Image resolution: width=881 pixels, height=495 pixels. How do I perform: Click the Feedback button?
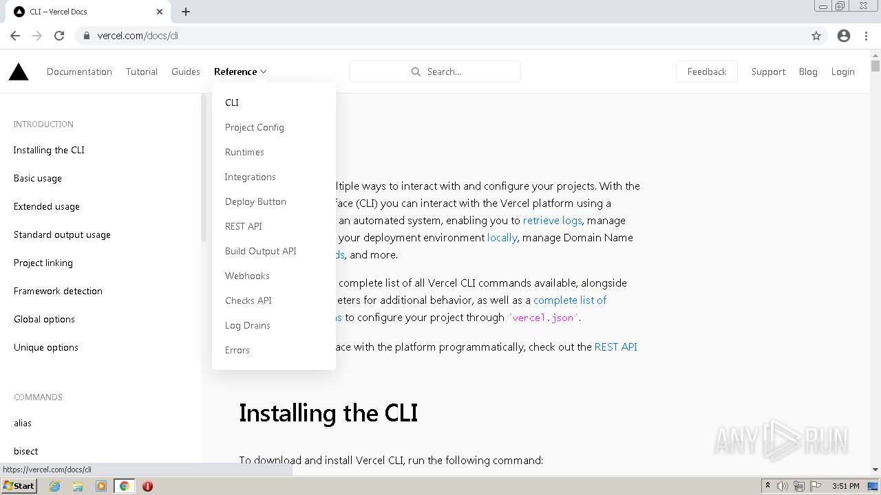[x=707, y=71]
